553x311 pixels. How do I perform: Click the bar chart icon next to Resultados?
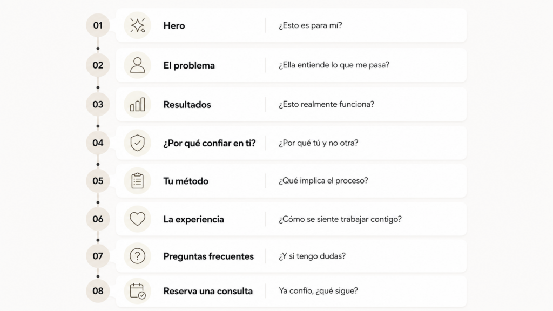click(x=138, y=104)
